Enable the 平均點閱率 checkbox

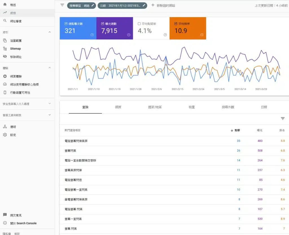coord(139,24)
